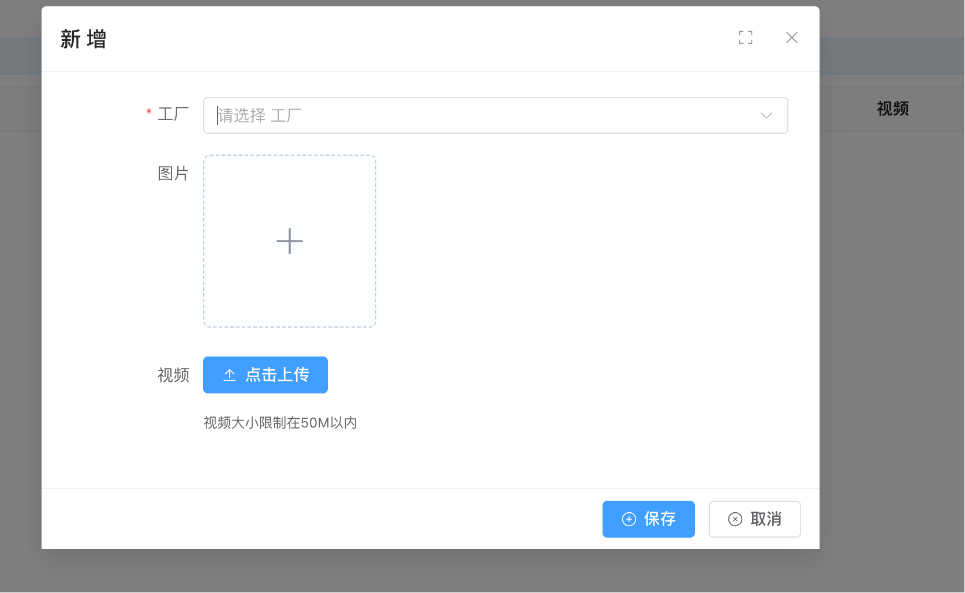Toggle fullscreen mode for the 新增 dialog
Viewport: 965px width, 593px height.
point(745,37)
